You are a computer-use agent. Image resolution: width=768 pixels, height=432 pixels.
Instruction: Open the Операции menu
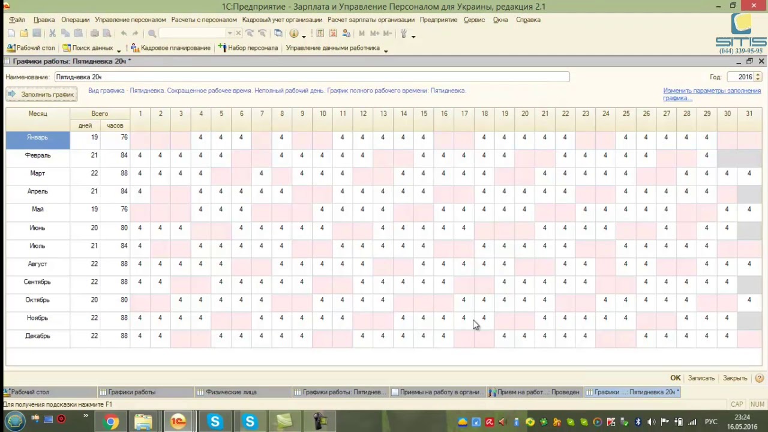pyautogui.click(x=75, y=20)
